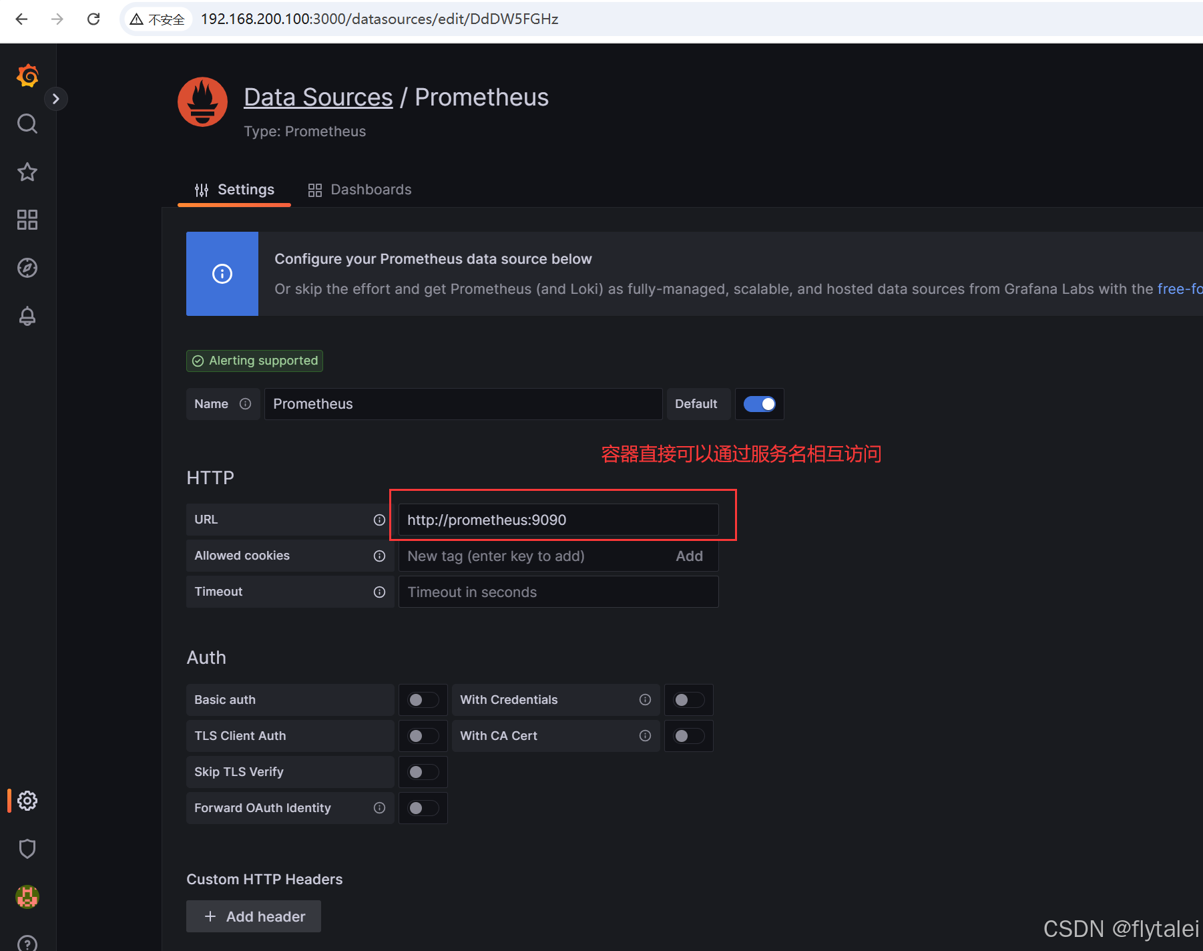Enable the With CA Cert toggle
The image size is (1203, 951).
pyautogui.click(x=689, y=736)
